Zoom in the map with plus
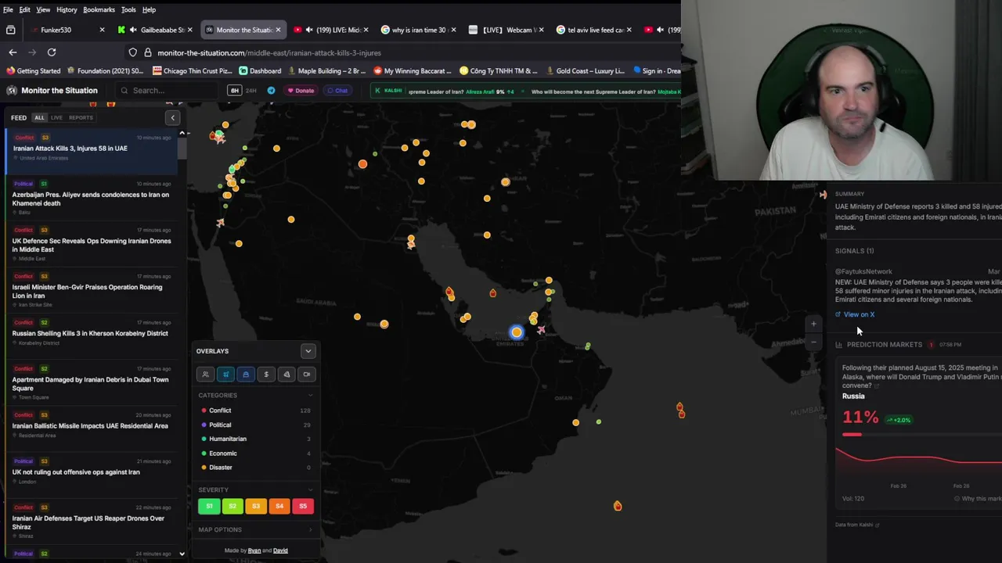Screen dimensions: 1002x563 813,324
